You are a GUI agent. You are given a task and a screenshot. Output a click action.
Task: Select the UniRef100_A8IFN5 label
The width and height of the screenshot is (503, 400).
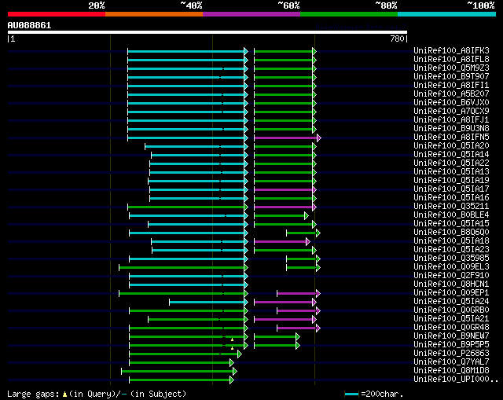(x=451, y=138)
